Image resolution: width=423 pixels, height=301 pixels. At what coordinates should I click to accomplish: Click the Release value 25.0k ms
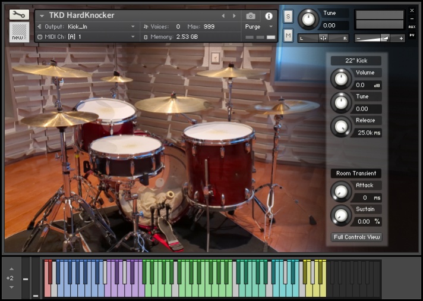pyautogui.click(x=367, y=133)
